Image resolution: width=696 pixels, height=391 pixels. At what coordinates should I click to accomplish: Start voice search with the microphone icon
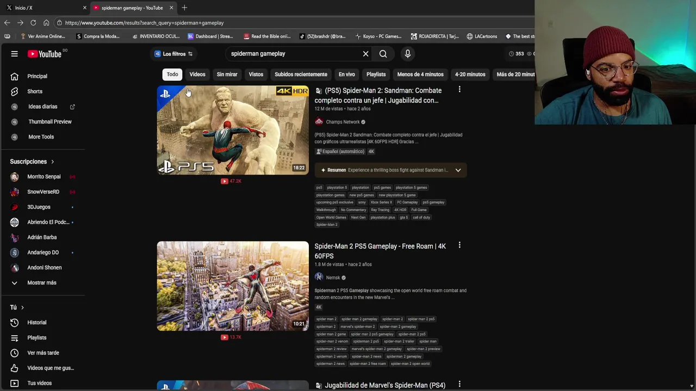pyautogui.click(x=407, y=54)
